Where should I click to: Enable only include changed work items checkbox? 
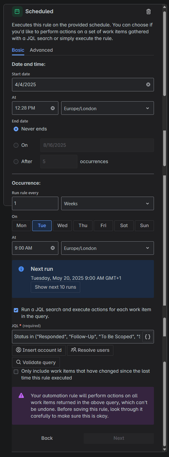[x=16, y=371]
